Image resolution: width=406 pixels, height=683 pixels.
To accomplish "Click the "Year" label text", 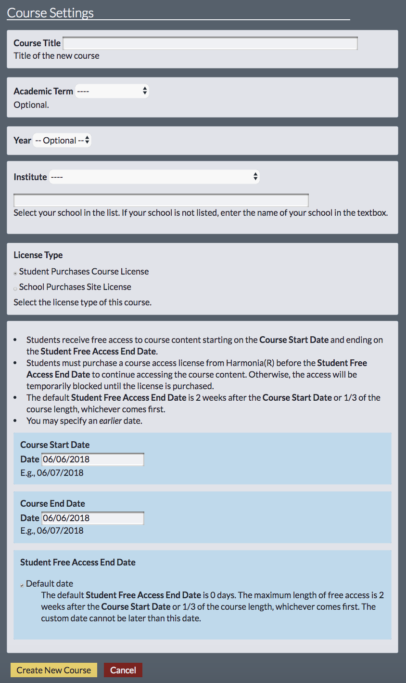I will [x=22, y=141].
